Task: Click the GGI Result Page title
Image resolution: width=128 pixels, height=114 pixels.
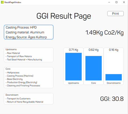Action: coord(64,16)
